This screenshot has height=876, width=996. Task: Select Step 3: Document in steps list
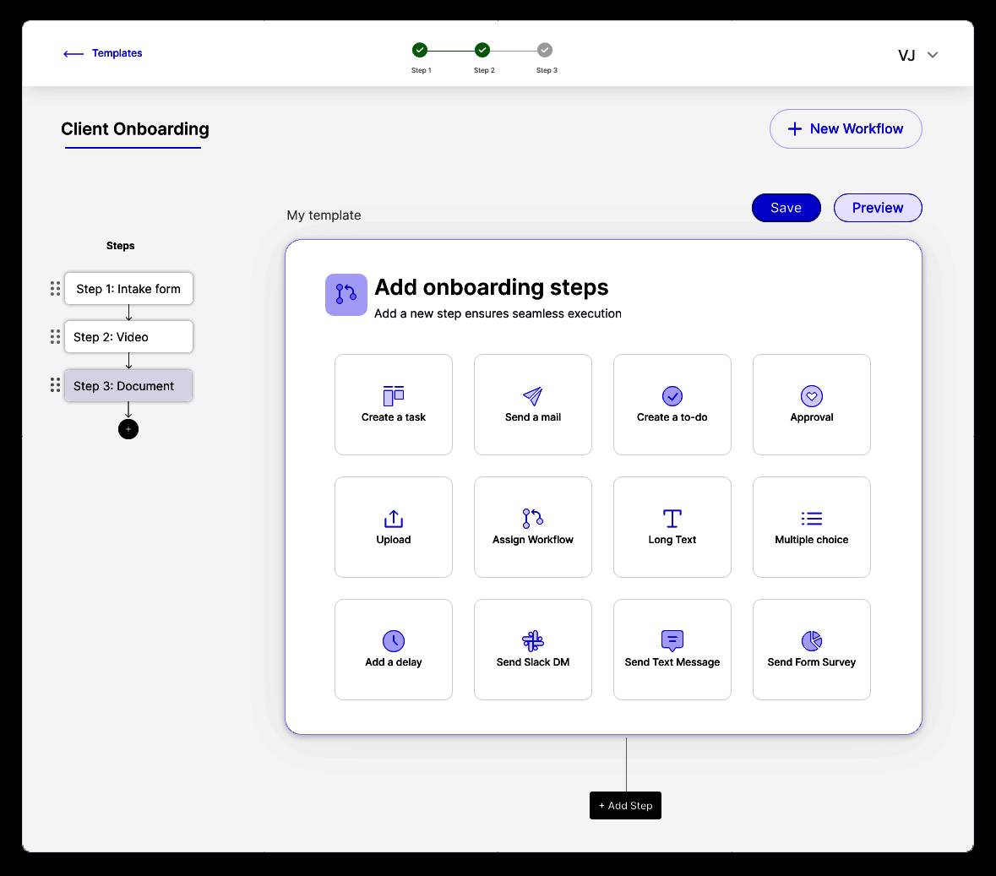click(128, 385)
